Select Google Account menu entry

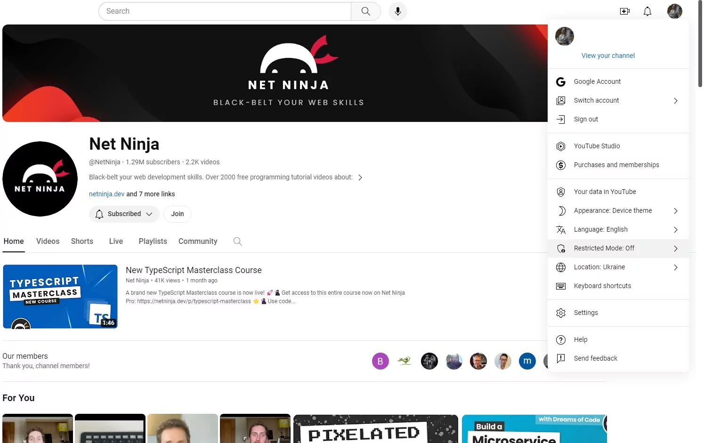click(618, 82)
